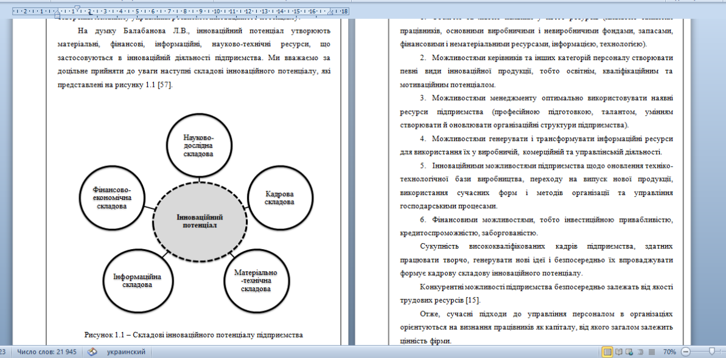Image resolution: width=726 pixels, height=358 pixels.
Task: Select the 'Фінансово-економічна складова' circle
Action: (111, 198)
